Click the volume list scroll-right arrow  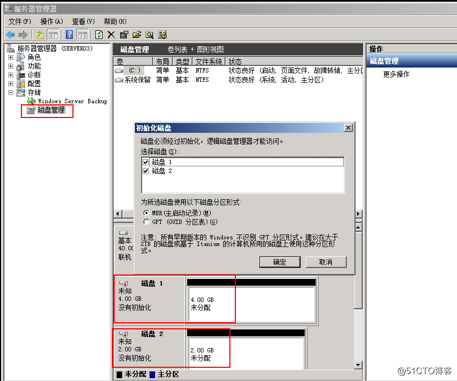358,214
